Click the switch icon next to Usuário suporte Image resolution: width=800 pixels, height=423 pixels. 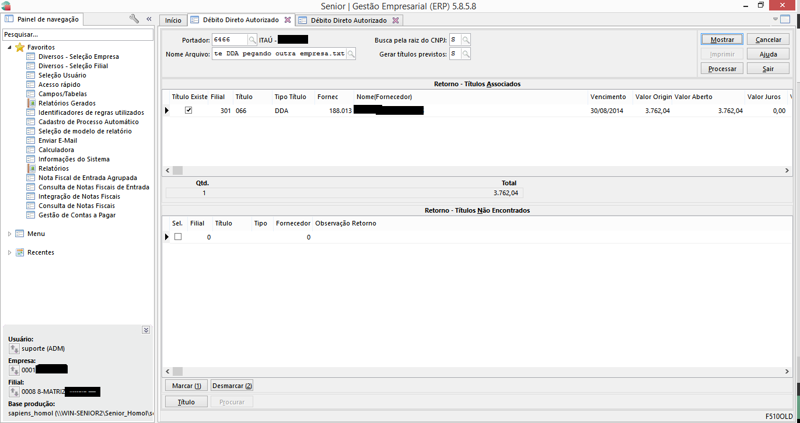pos(15,348)
